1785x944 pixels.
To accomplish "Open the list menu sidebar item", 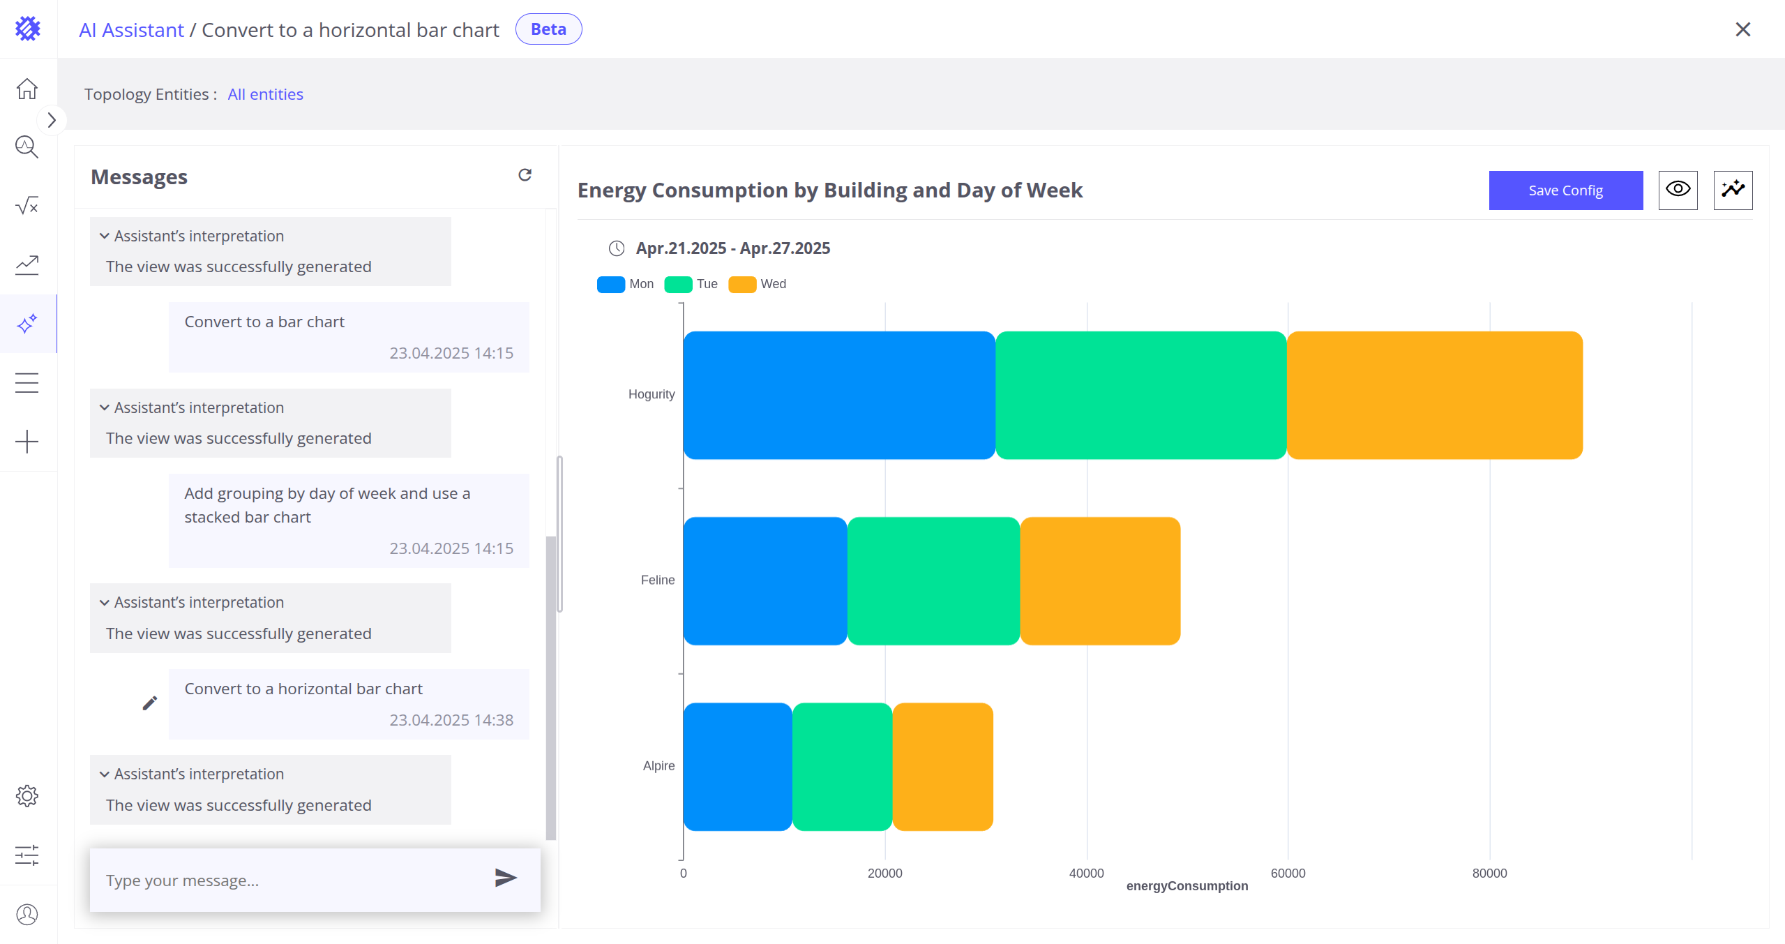I will [x=27, y=382].
